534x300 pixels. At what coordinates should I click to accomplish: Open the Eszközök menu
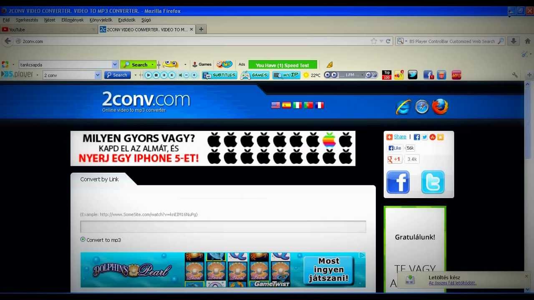tap(127, 20)
